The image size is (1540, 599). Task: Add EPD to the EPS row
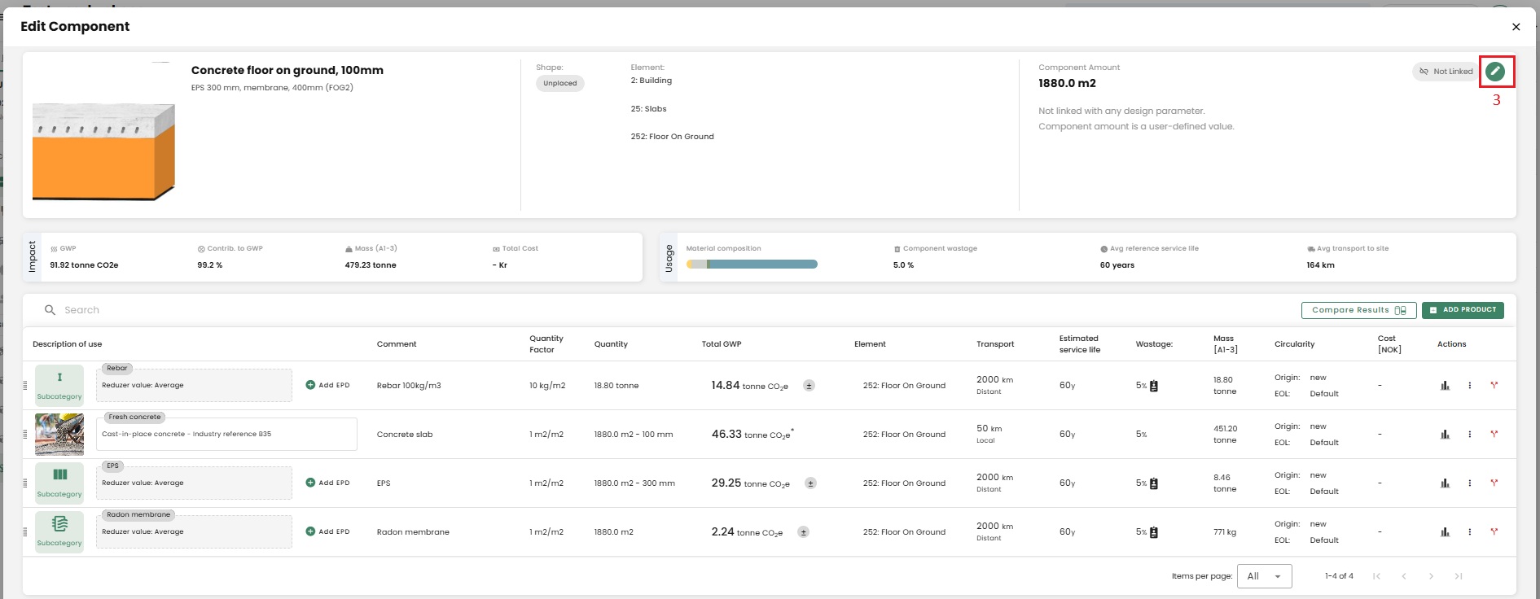tap(327, 483)
